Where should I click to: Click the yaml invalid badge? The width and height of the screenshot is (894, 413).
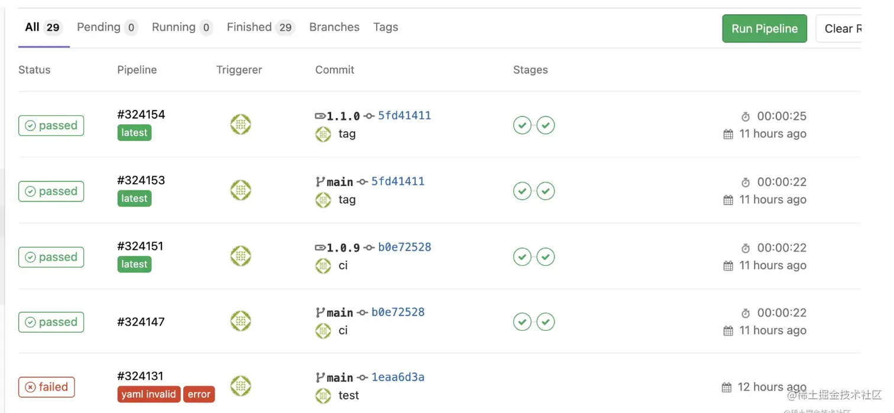[148, 394]
